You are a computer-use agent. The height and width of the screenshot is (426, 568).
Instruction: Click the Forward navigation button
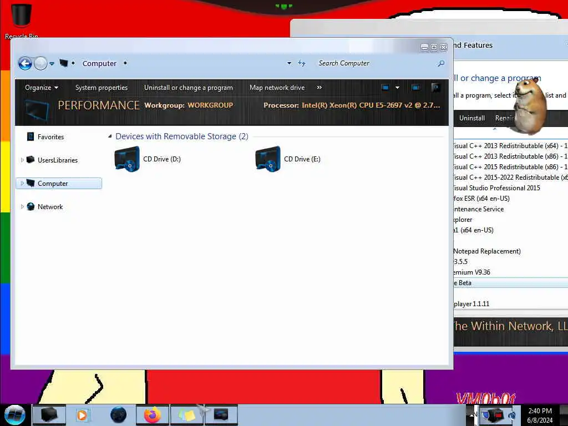click(40, 64)
